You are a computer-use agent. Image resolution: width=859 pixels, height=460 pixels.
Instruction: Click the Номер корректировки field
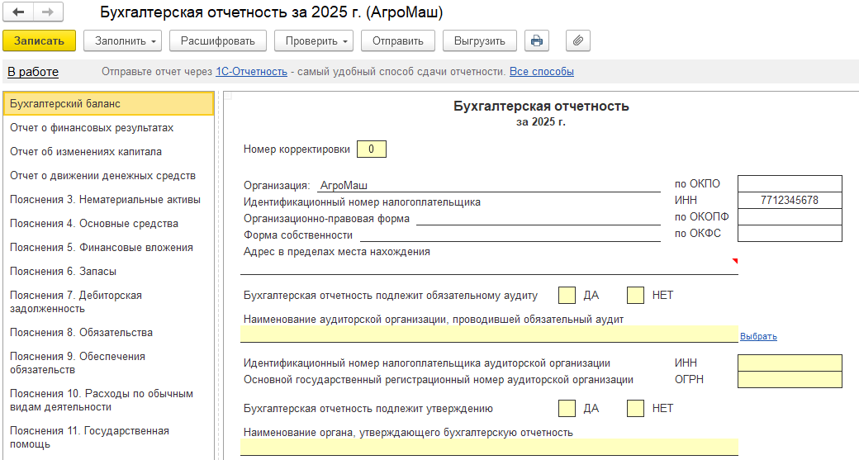372,149
